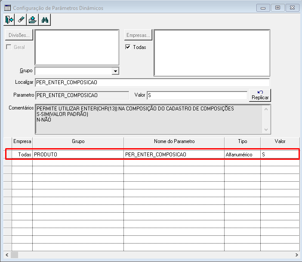This screenshot has width=302, height=262.
Task: Click into the Localizar input field
Action: click(x=152, y=82)
